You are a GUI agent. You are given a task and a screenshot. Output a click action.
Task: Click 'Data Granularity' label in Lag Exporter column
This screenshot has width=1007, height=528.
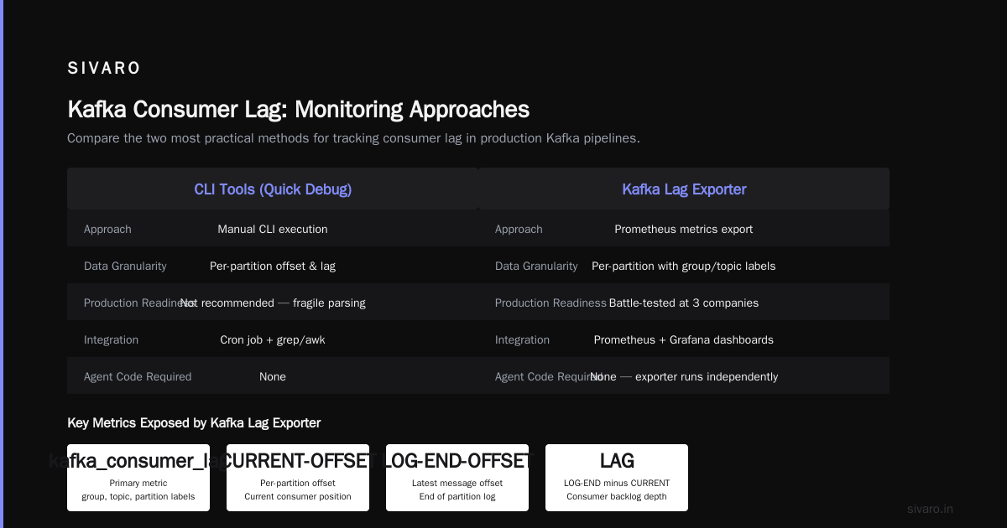(536, 267)
